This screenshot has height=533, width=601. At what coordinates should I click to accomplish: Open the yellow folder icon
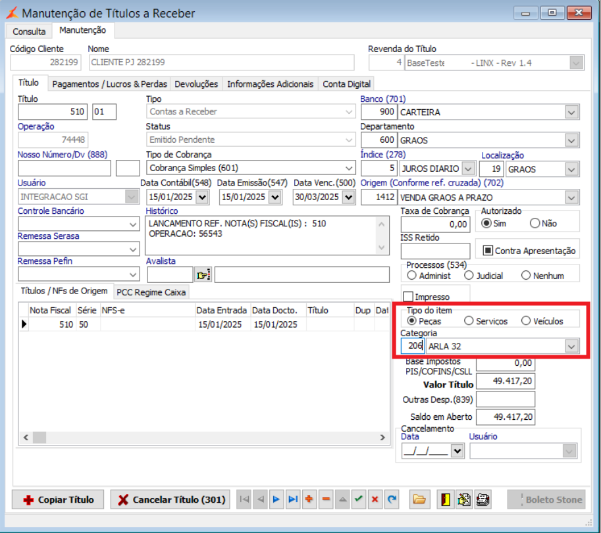419,499
